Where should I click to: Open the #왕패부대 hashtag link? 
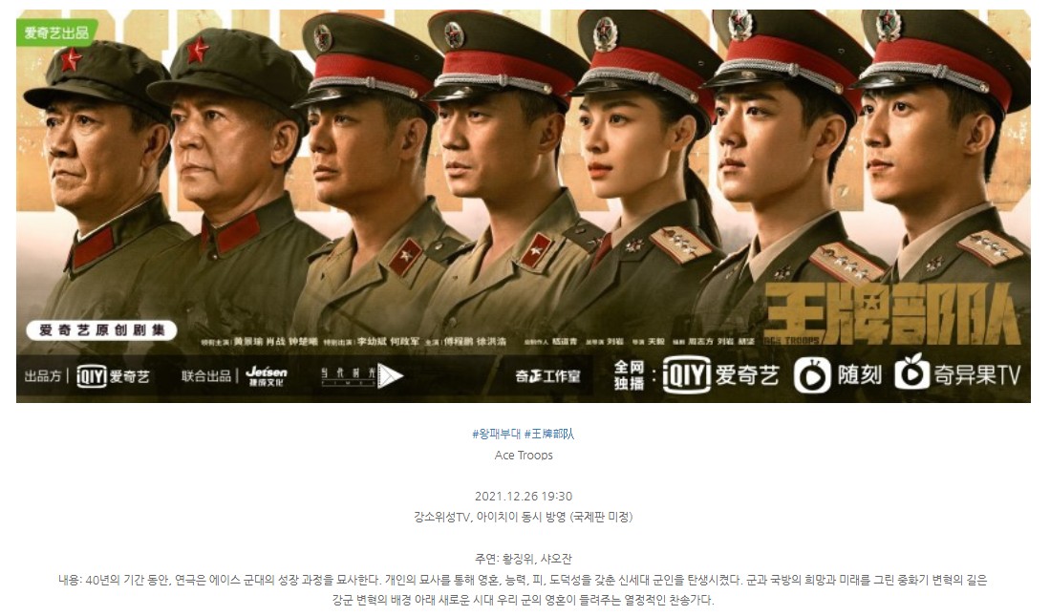[x=496, y=434]
